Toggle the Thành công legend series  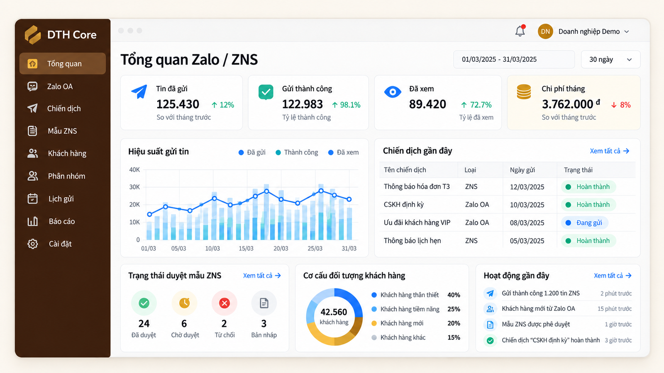tap(297, 153)
